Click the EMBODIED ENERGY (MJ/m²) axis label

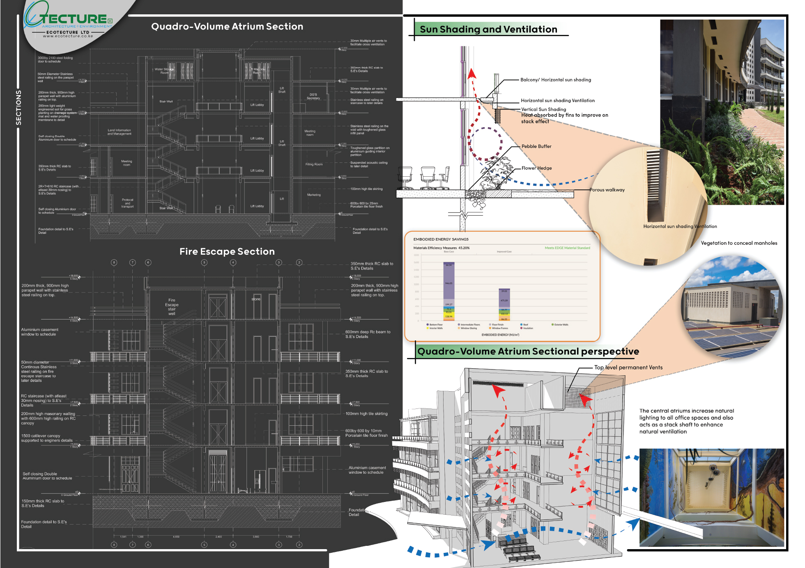[x=500, y=335]
